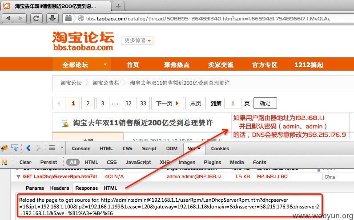Click the browser address bar URL

[208, 19]
